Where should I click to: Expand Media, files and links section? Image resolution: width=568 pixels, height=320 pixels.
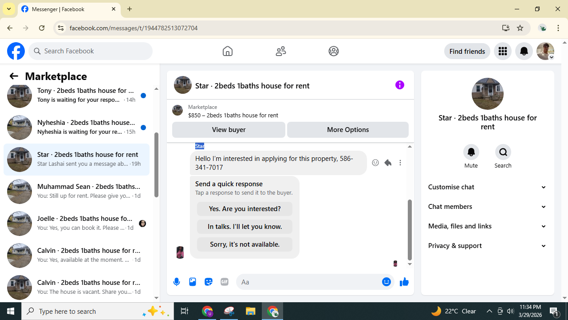tap(488, 226)
